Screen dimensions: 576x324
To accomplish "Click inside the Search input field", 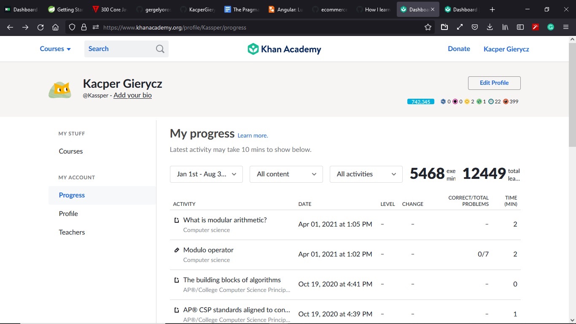I will [x=120, y=49].
